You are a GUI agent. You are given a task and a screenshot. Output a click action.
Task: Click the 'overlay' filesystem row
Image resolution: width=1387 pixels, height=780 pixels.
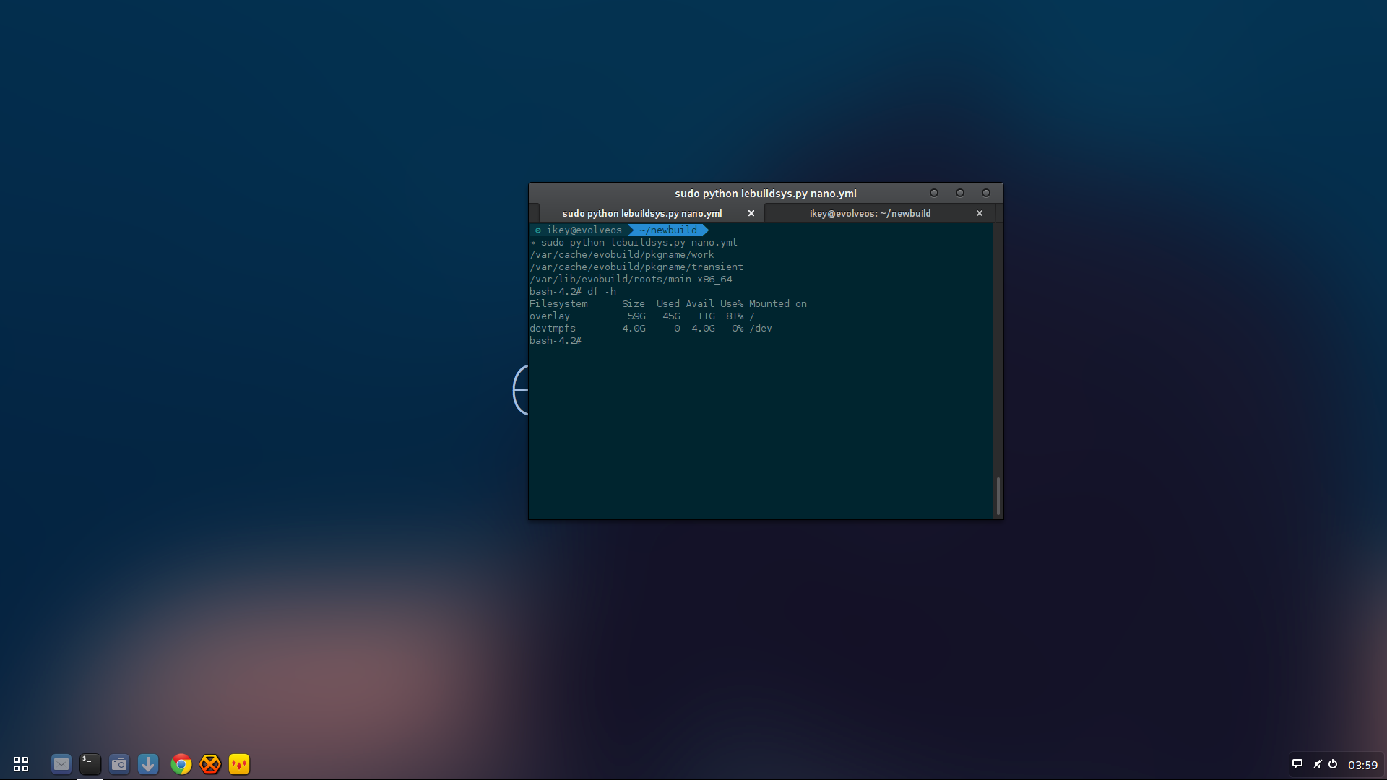pos(642,316)
